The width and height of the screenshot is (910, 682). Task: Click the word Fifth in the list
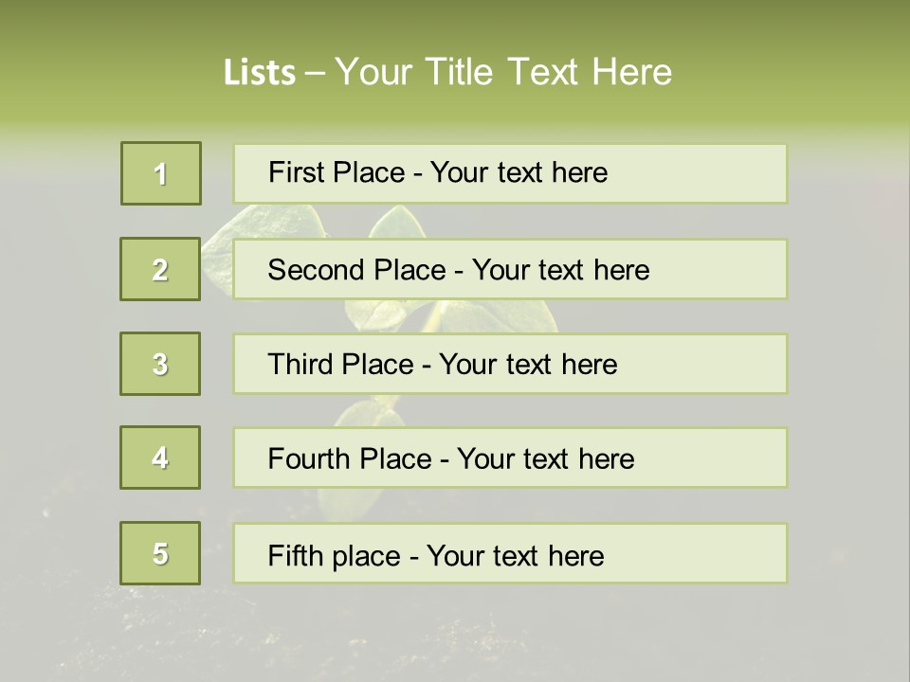tap(295, 555)
